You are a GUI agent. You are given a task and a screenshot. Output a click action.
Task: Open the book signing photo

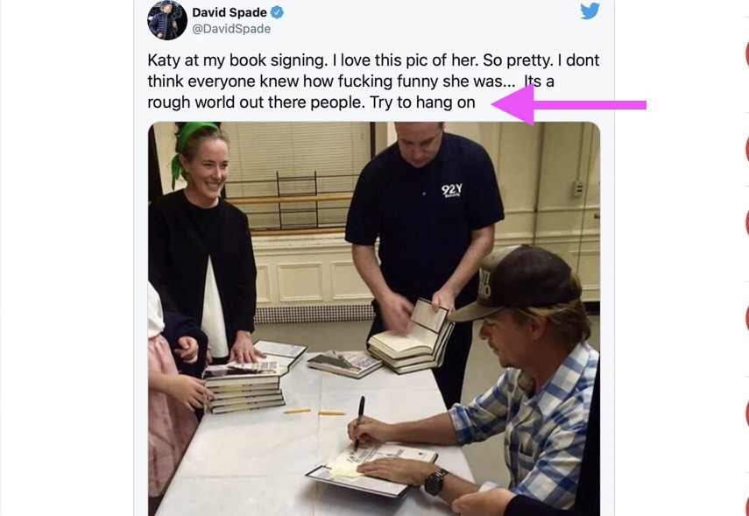pos(374,319)
